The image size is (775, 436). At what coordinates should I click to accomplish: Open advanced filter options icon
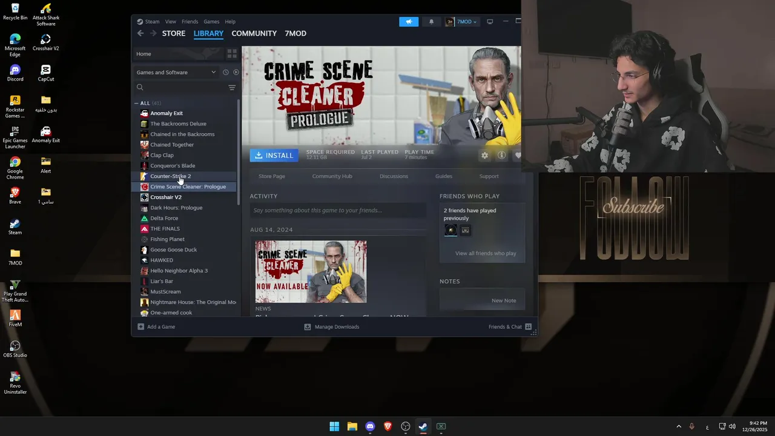point(232,87)
